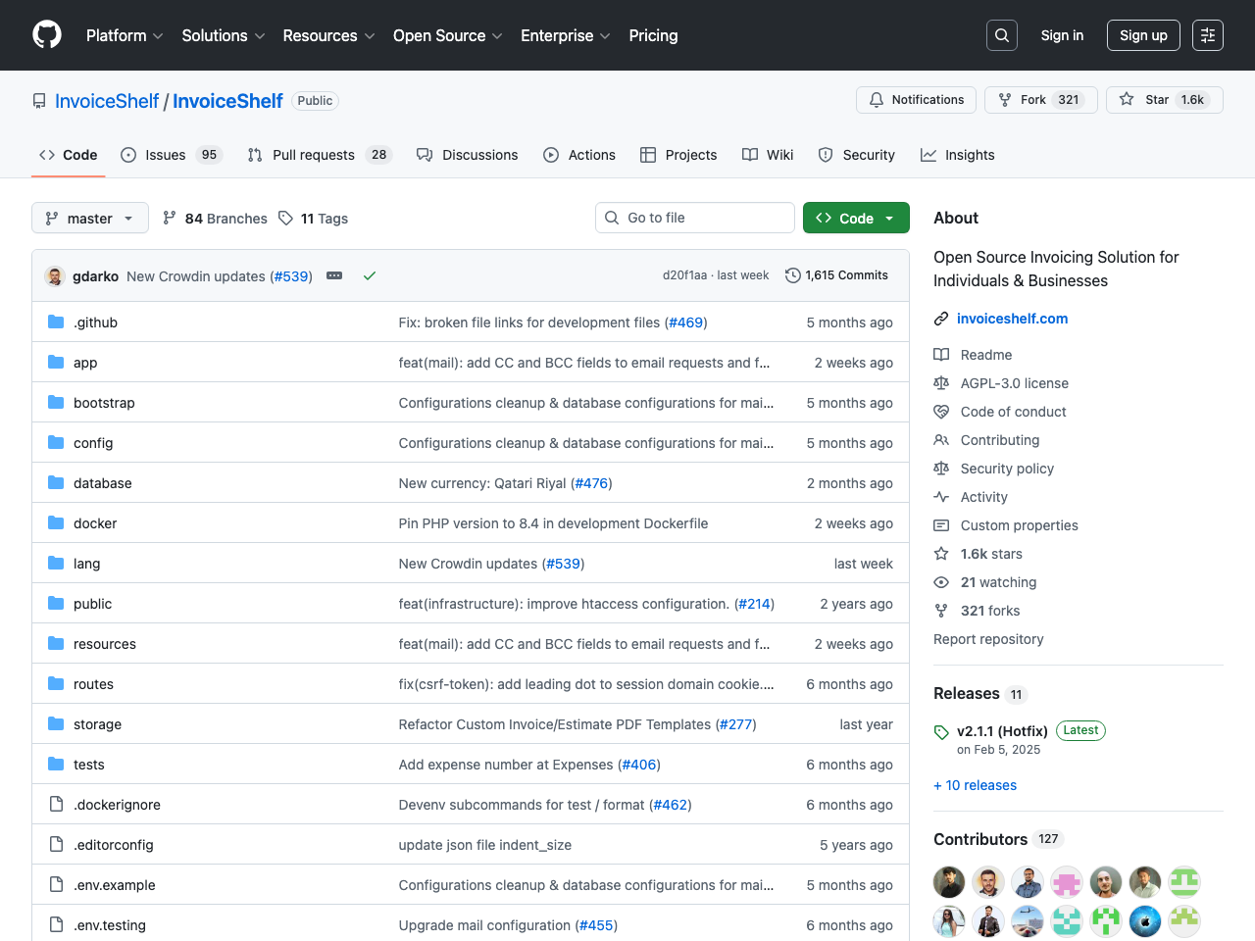Viewport: 1255px width, 941px height.
Task: Click the command palette icon beside Sign up
Action: (1207, 34)
